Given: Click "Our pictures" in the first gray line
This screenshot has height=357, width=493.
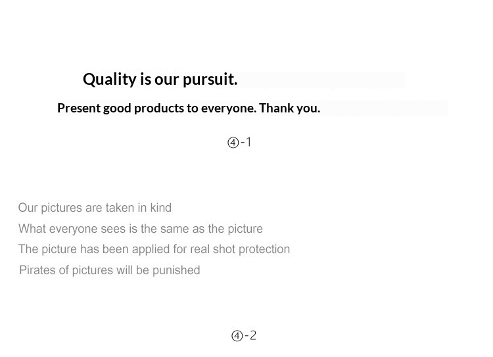Looking at the screenshot, I should coord(50,208).
